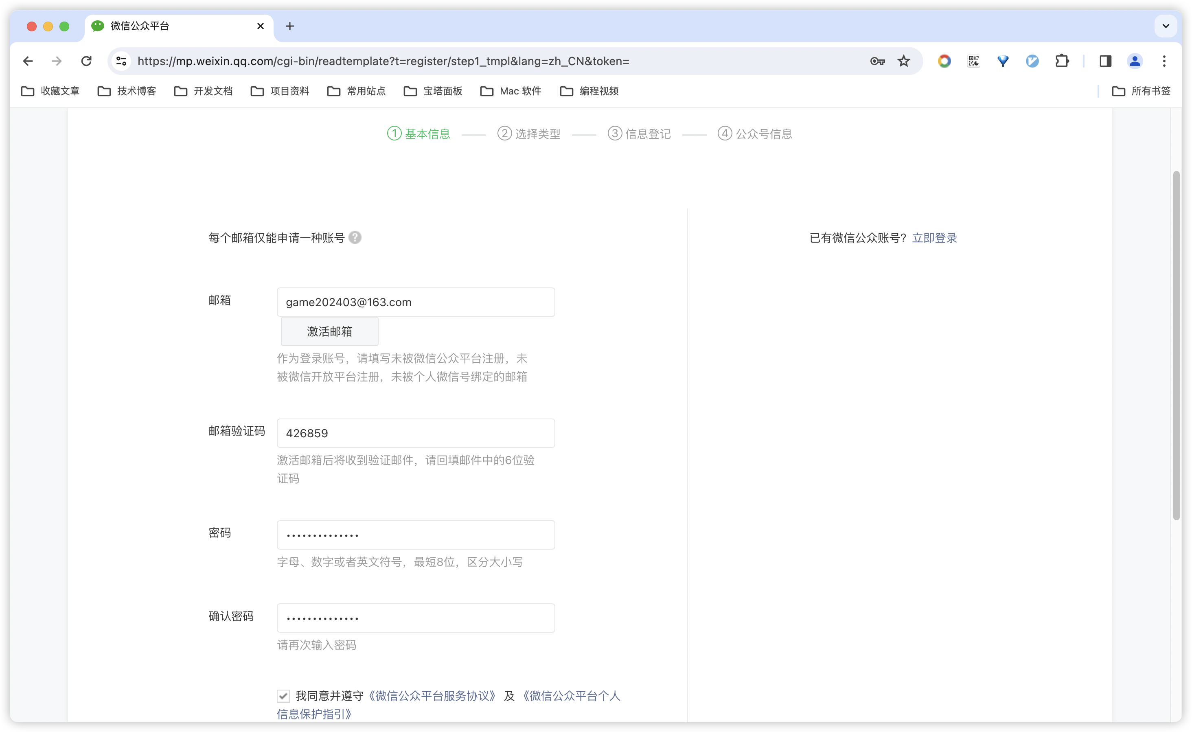
Task: Click the 邮箱验证码 input field
Action: 416,433
